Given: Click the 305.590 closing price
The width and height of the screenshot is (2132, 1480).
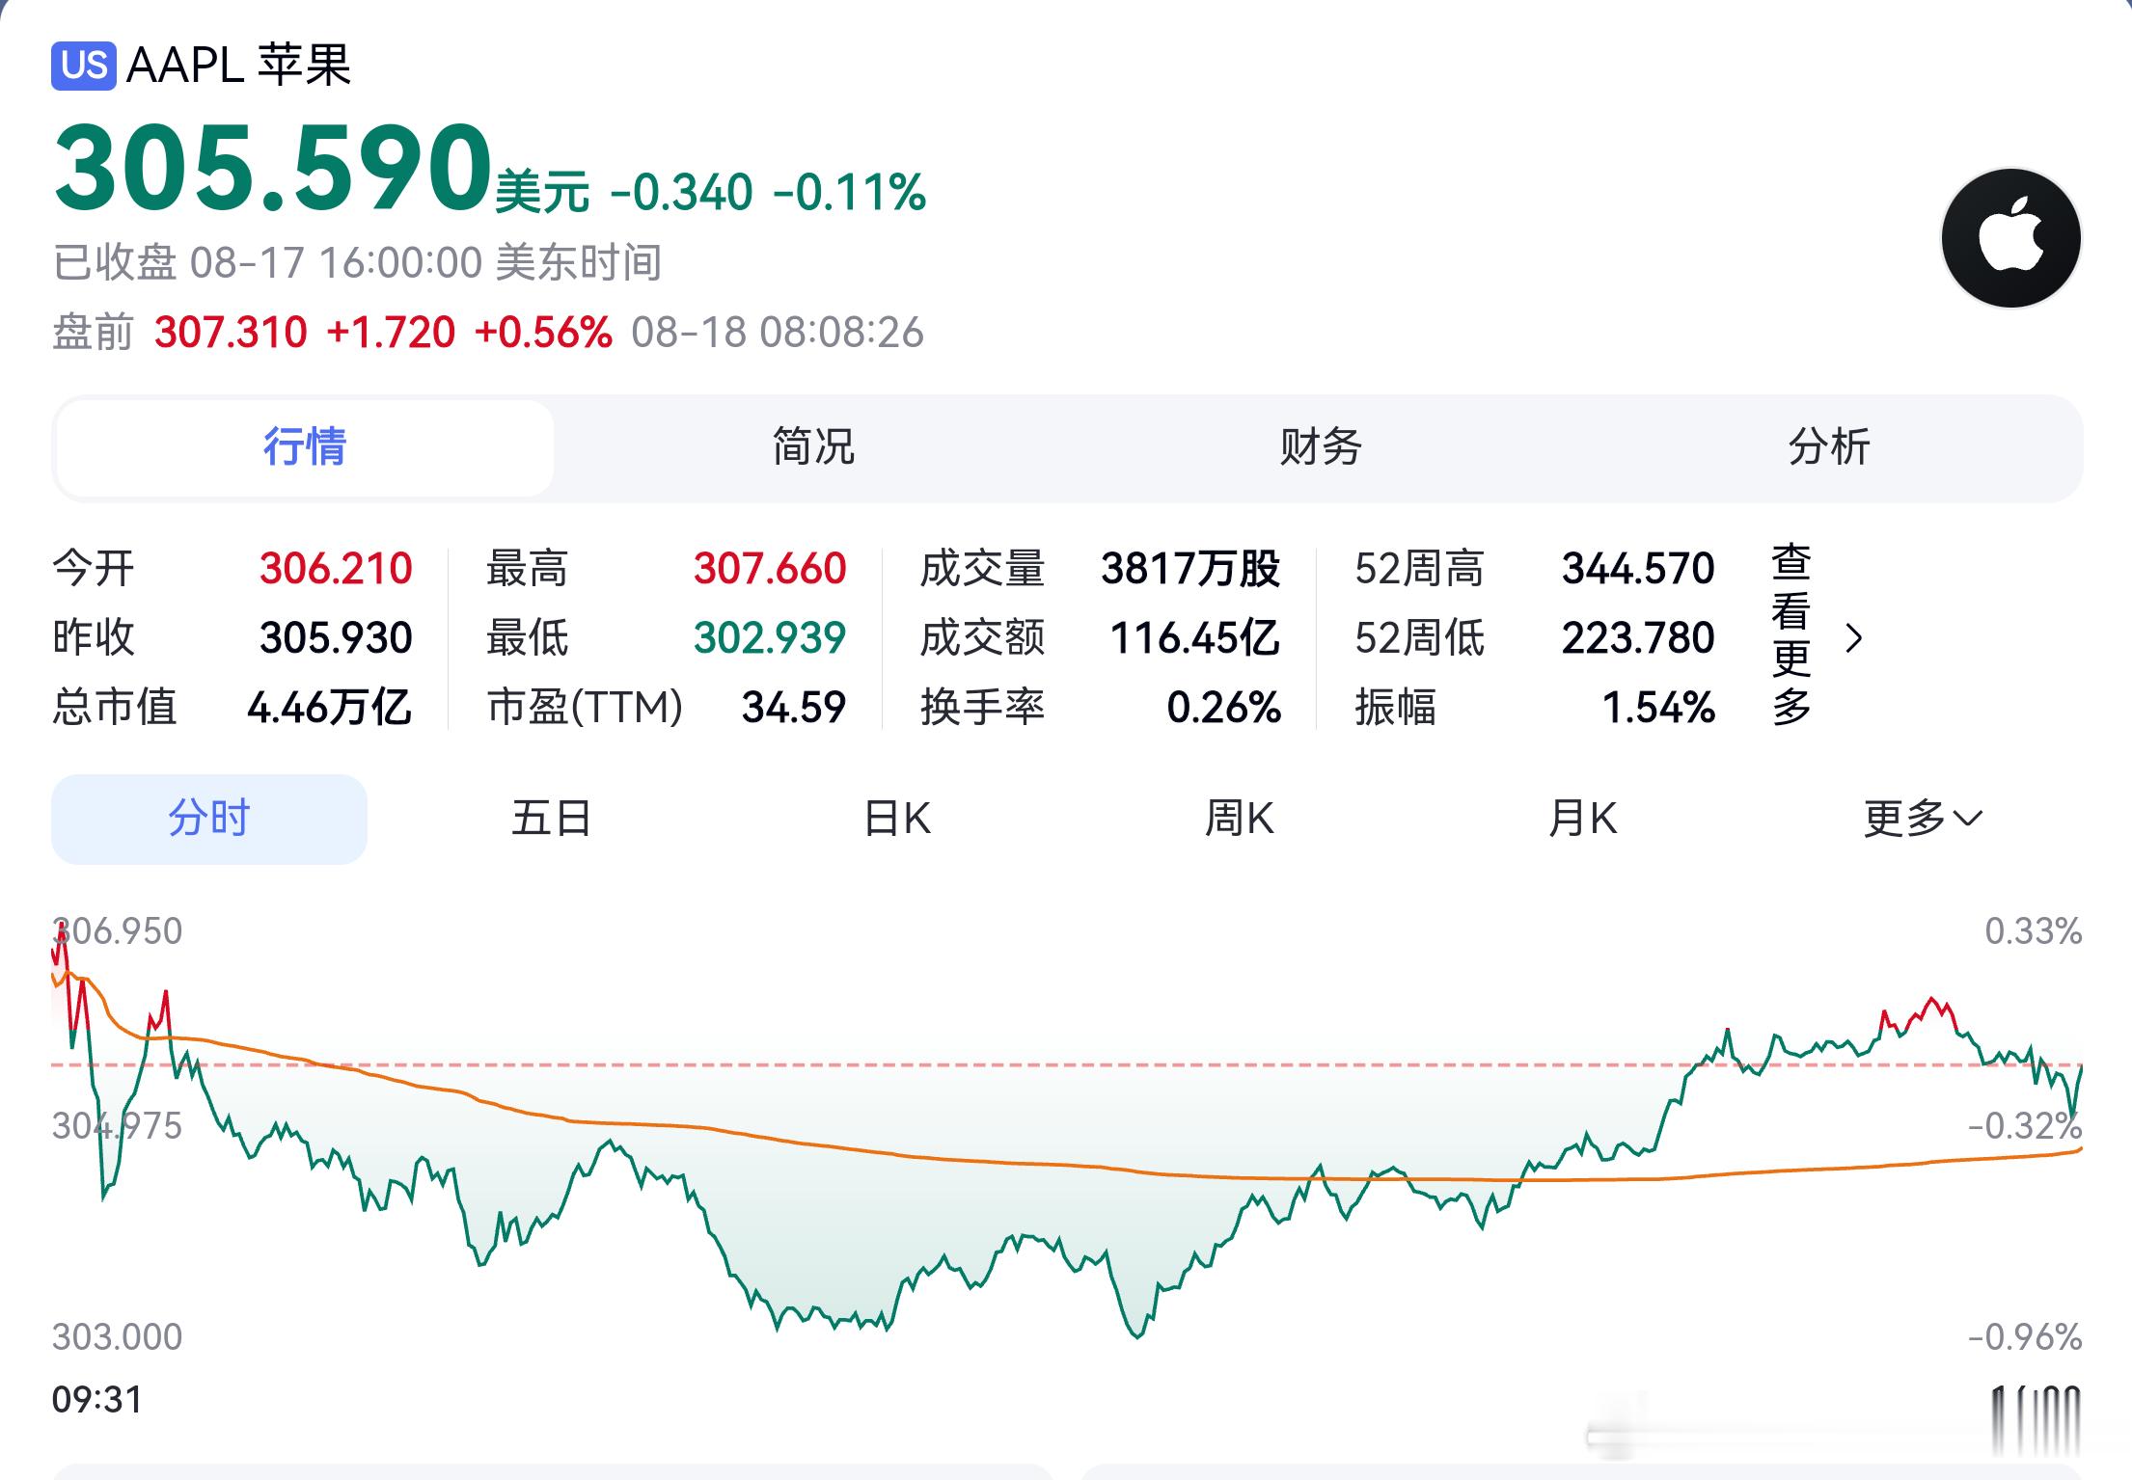Looking at the screenshot, I should click(274, 169).
